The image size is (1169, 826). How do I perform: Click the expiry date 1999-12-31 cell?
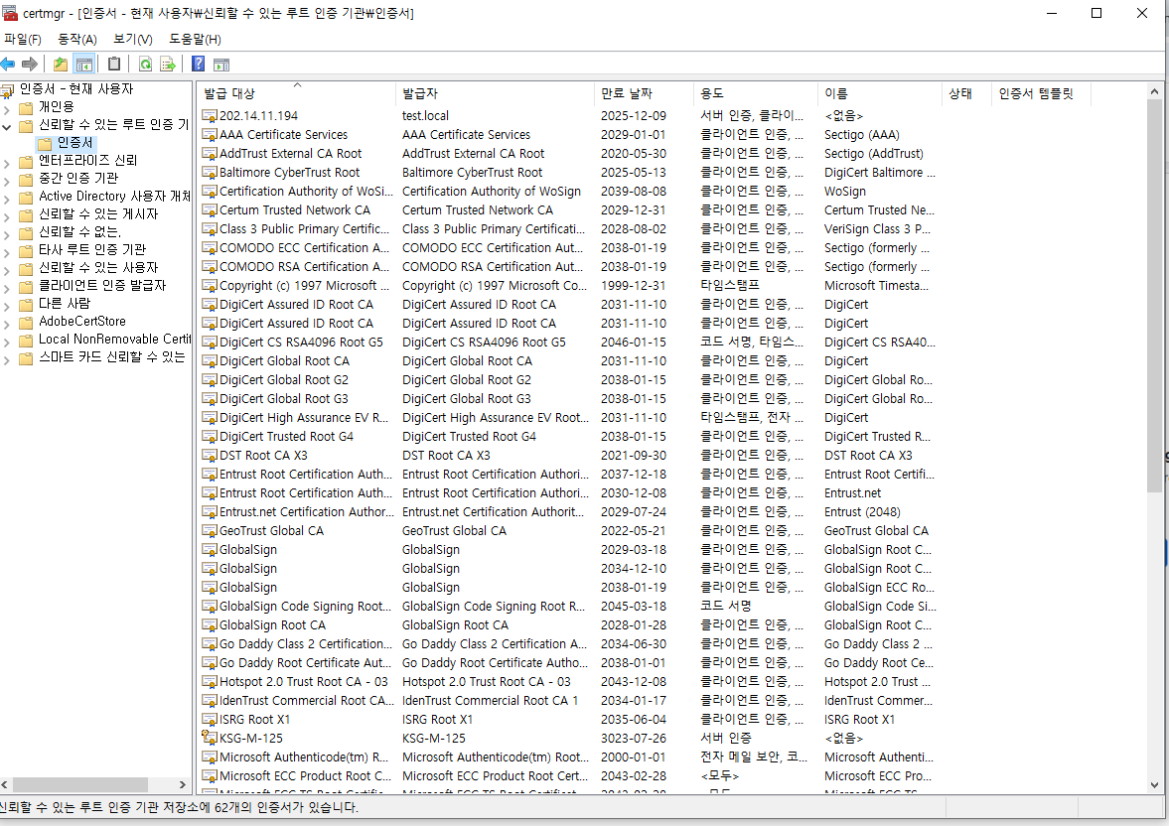point(634,285)
